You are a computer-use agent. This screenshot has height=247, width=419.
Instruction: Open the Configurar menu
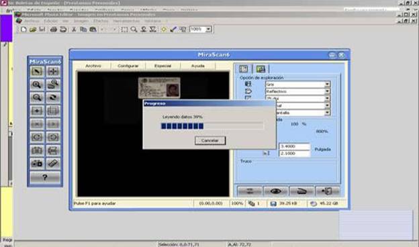128,66
